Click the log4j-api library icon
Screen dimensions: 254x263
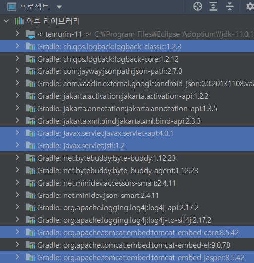[x=31, y=207]
